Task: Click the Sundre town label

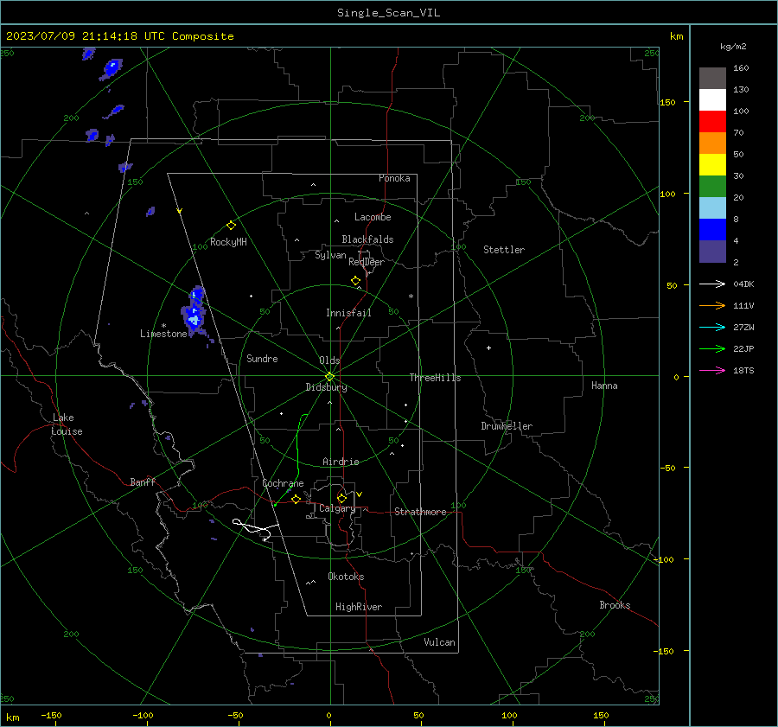Action: (262, 358)
